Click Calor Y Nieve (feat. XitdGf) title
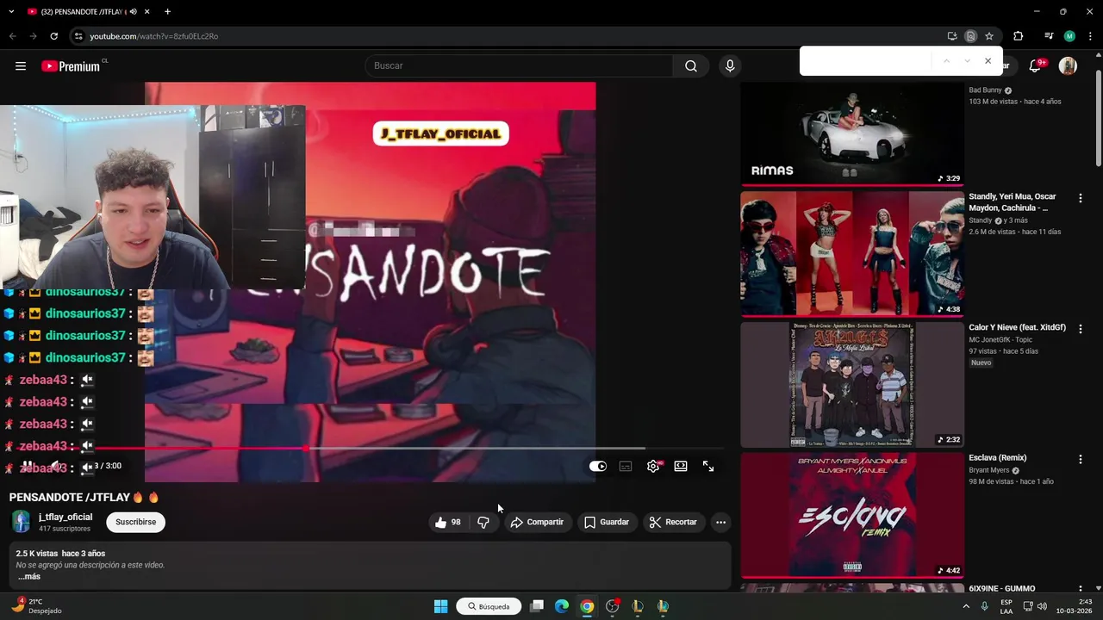1103x620 pixels. [1017, 327]
